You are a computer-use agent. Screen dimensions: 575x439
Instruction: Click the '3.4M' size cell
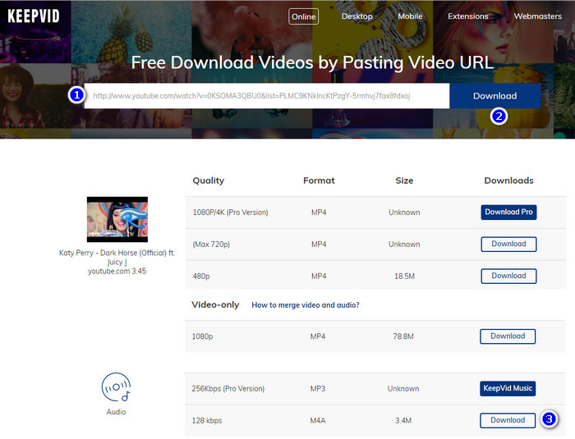click(x=403, y=421)
